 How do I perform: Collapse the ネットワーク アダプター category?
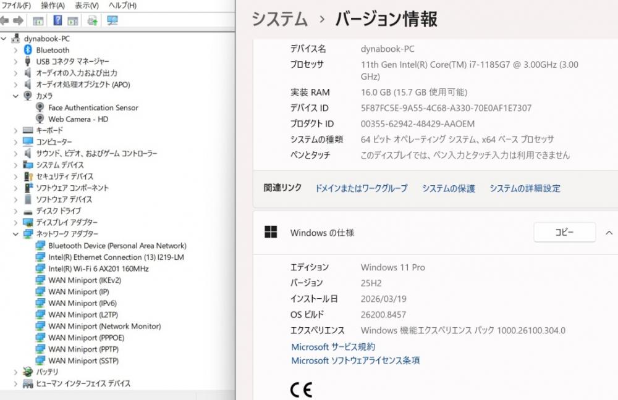point(15,234)
